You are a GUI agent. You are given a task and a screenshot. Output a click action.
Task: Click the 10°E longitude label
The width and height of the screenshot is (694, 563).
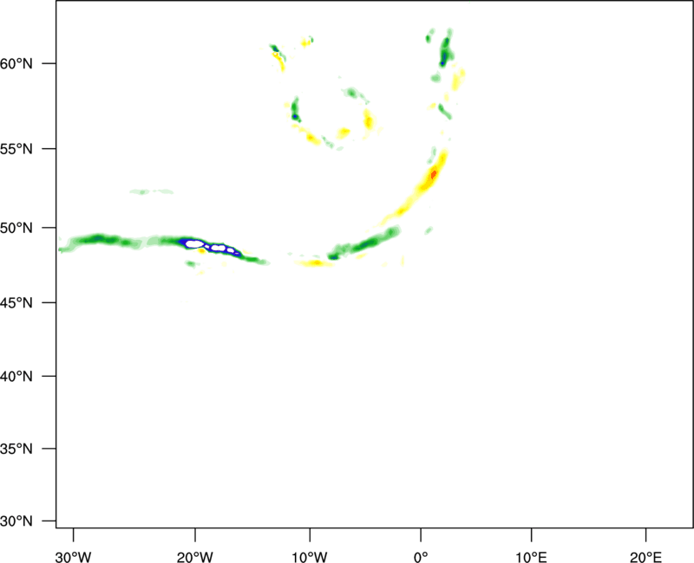[531, 557]
